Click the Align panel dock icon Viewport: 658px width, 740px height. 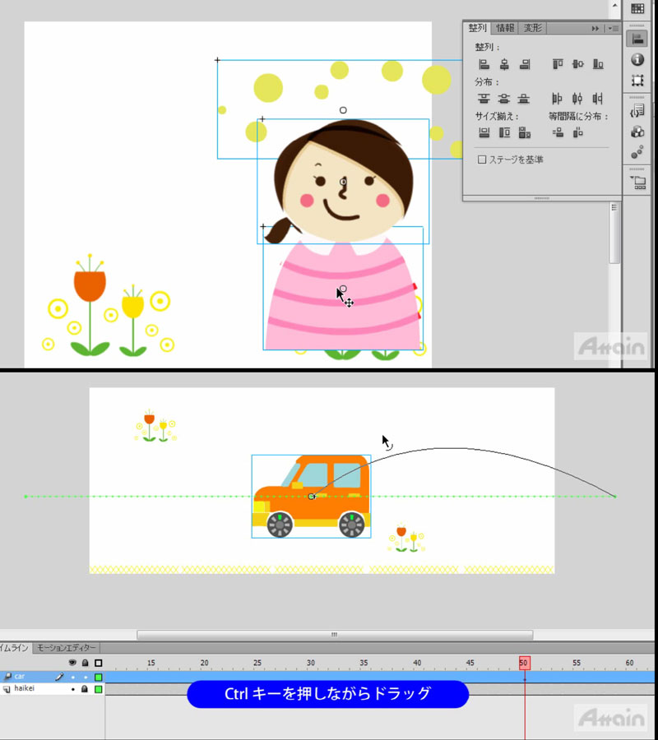[x=637, y=39]
